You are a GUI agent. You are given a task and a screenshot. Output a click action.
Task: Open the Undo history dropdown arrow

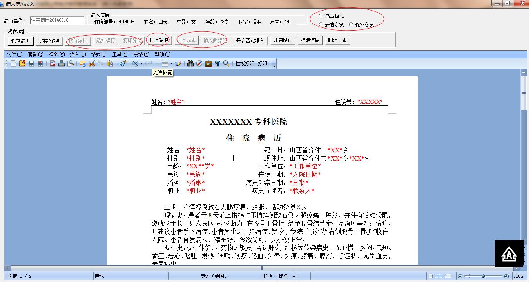pyautogui.click(x=141, y=63)
